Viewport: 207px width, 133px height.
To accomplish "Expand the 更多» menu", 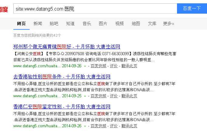I will pos(169,24).
